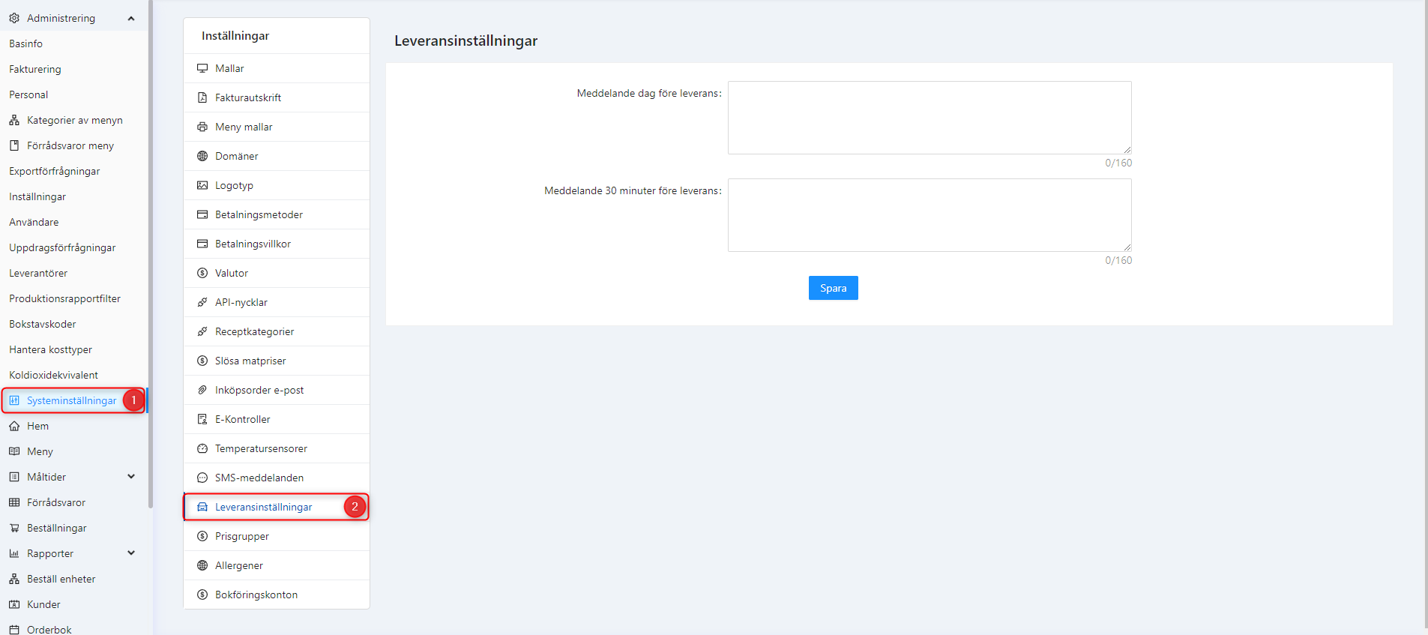Open Leverantörer in the sidebar
Image resolution: width=1428 pixels, height=635 pixels.
click(x=38, y=273)
